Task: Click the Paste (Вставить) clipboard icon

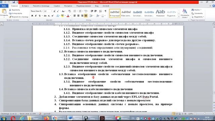Action: 4,11
